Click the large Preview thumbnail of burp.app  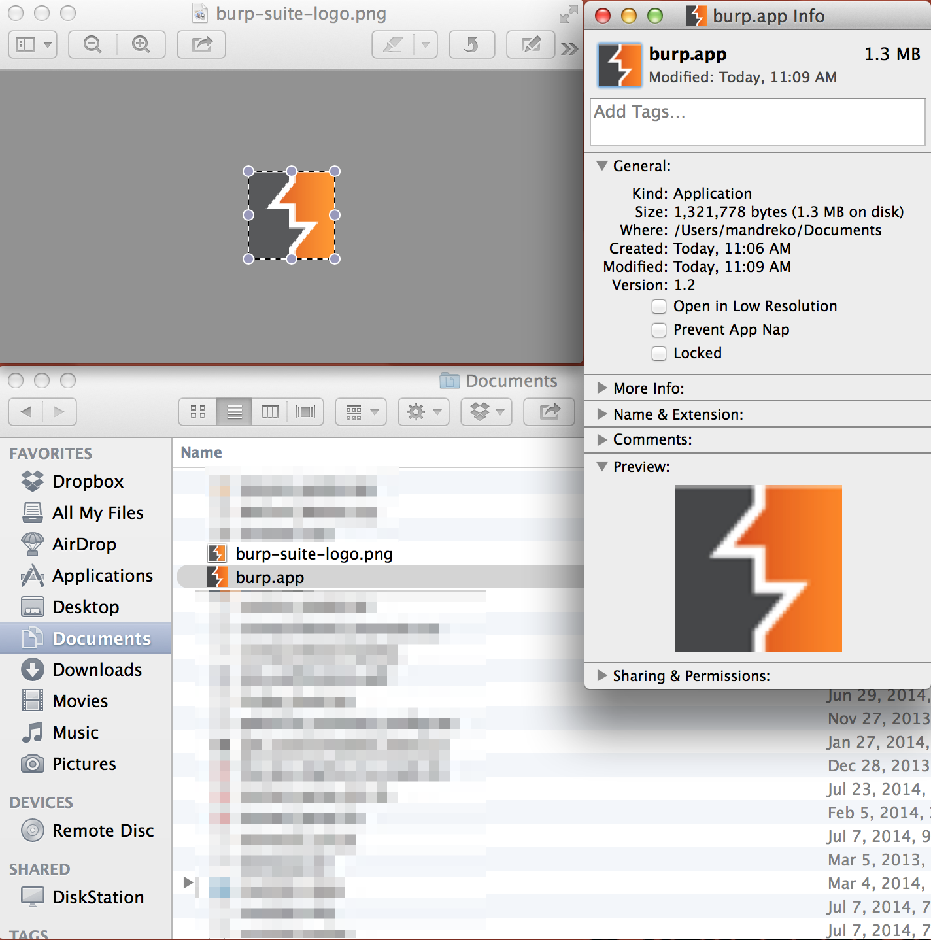click(x=758, y=569)
